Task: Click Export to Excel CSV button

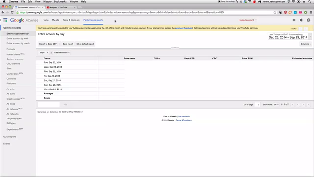Action: click(48, 44)
